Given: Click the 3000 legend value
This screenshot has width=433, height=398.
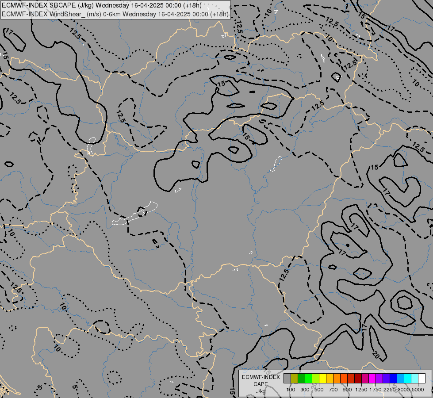Looking at the screenshot, I should click(404, 390).
